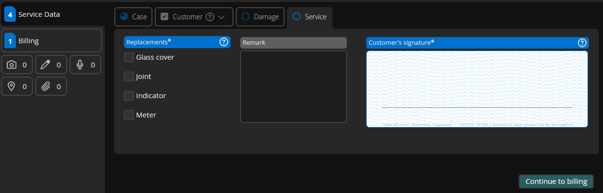
Task: Click the microphone audio recording icon
Action: 80,64
